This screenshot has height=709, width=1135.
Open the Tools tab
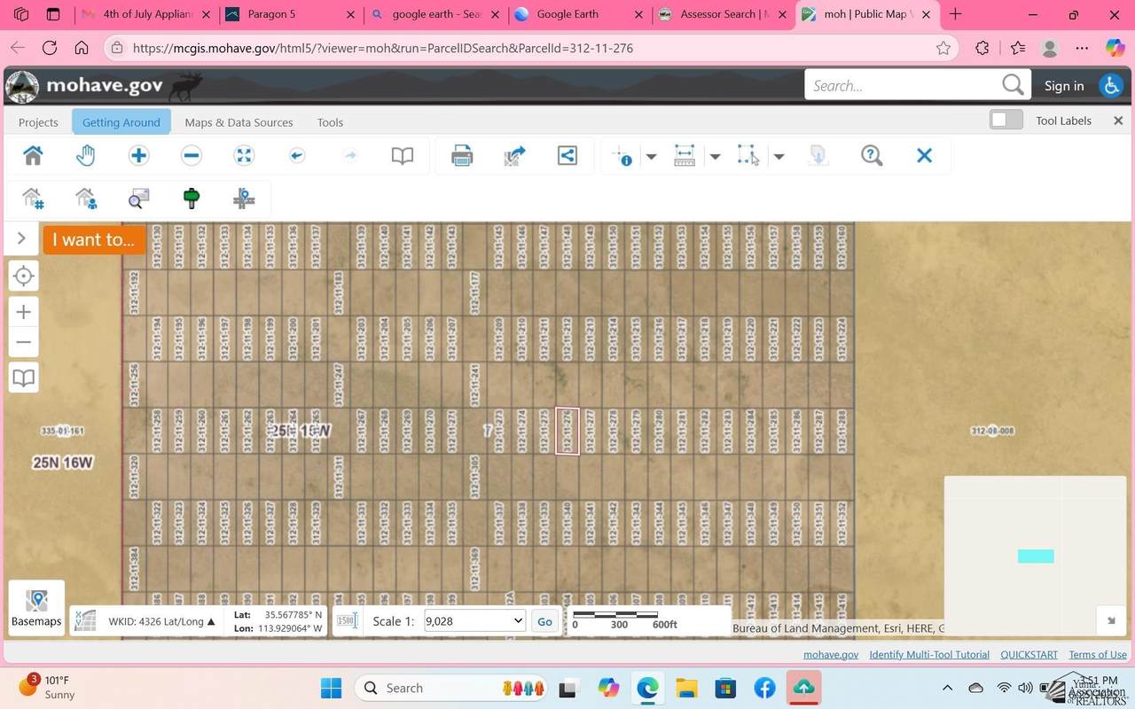pyautogui.click(x=330, y=122)
